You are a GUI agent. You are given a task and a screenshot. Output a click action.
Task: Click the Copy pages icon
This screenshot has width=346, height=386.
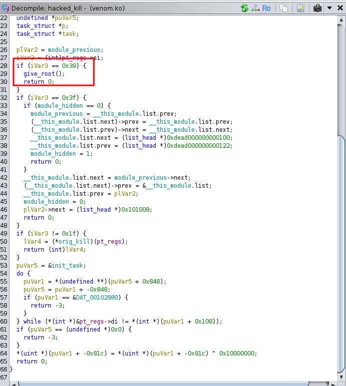284,8
